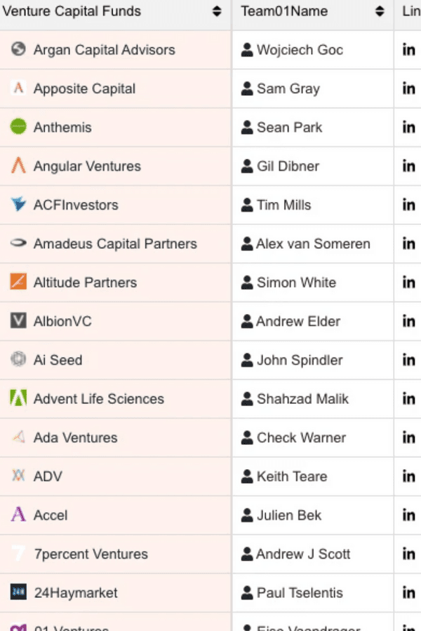The image size is (421, 631).
Task: Click the ACFInvestors arrow logo
Action: click(x=18, y=205)
